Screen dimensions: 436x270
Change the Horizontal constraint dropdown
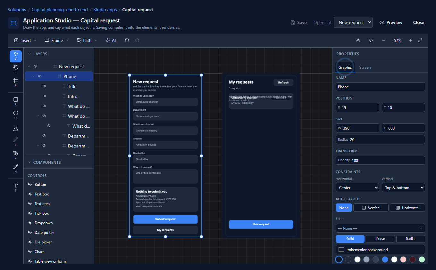357,187
